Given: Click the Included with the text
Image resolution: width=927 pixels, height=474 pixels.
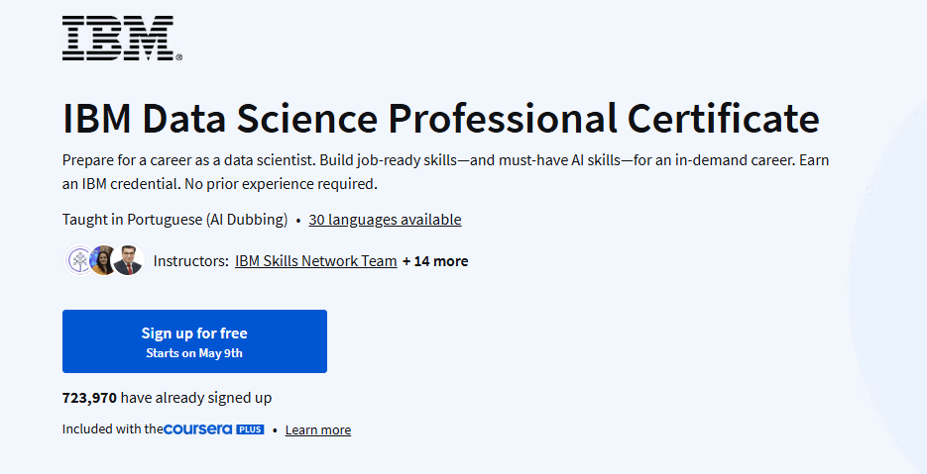Looking at the screenshot, I should tap(112, 429).
